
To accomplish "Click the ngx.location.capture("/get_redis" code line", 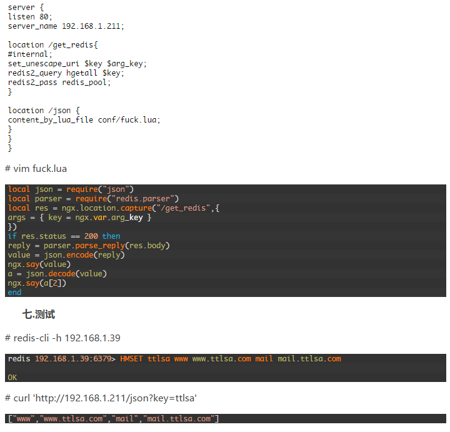I will point(114,208).
